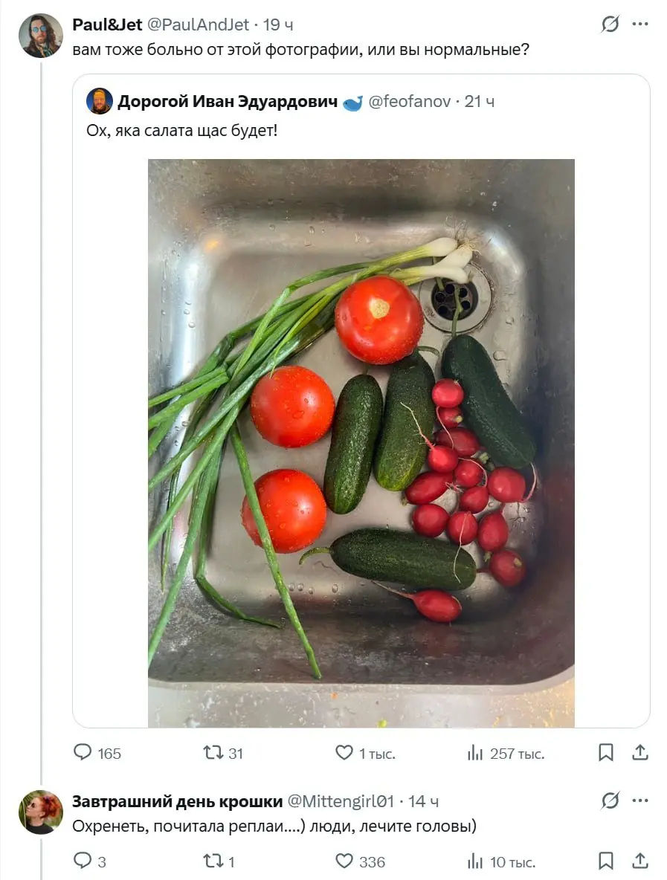
Task: Open more options menu on Paul&Jet's tweet
Action: pyautogui.click(x=640, y=24)
